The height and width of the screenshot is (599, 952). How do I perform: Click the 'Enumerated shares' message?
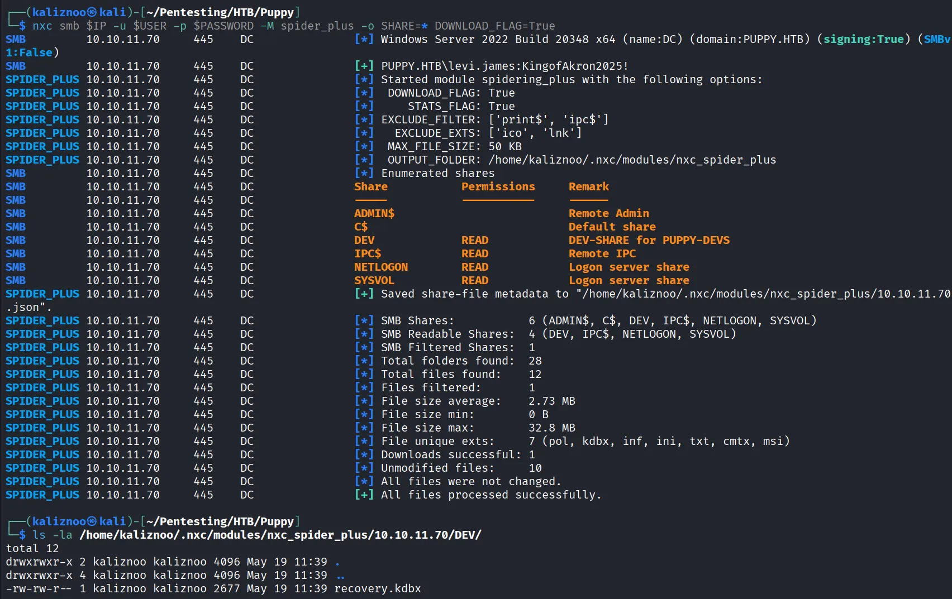tap(438, 173)
